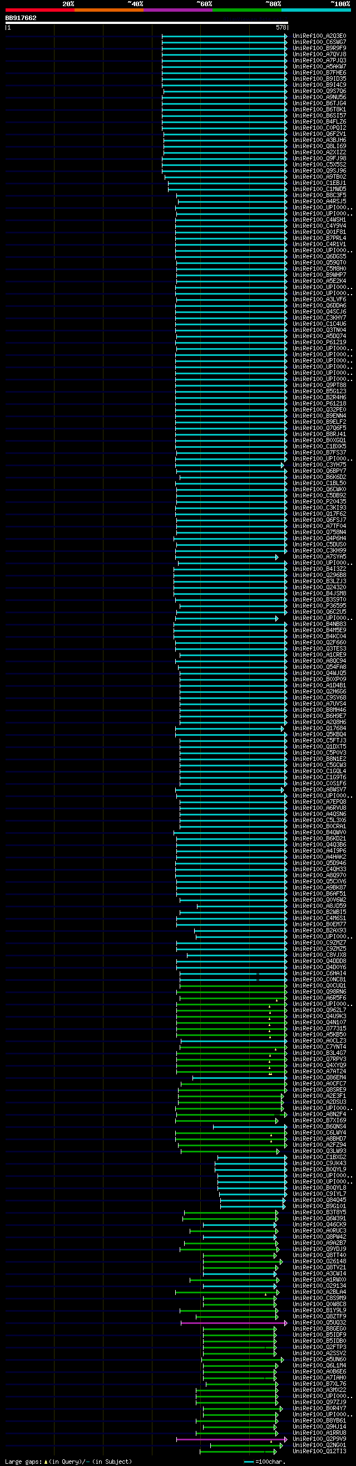Select the UniRef100_C1EBJ1 label
Screen dimensions: 356x1466
click(x=319, y=183)
